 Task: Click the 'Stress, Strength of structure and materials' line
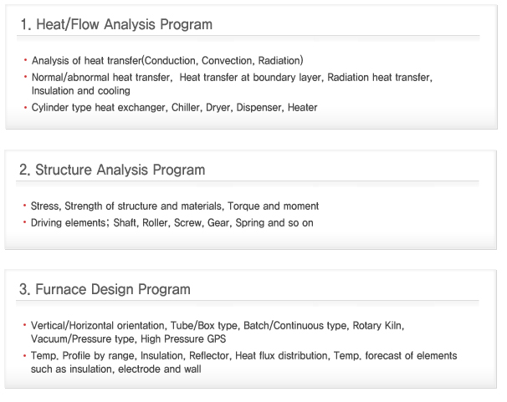pyautogui.click(x=175, y=206)
